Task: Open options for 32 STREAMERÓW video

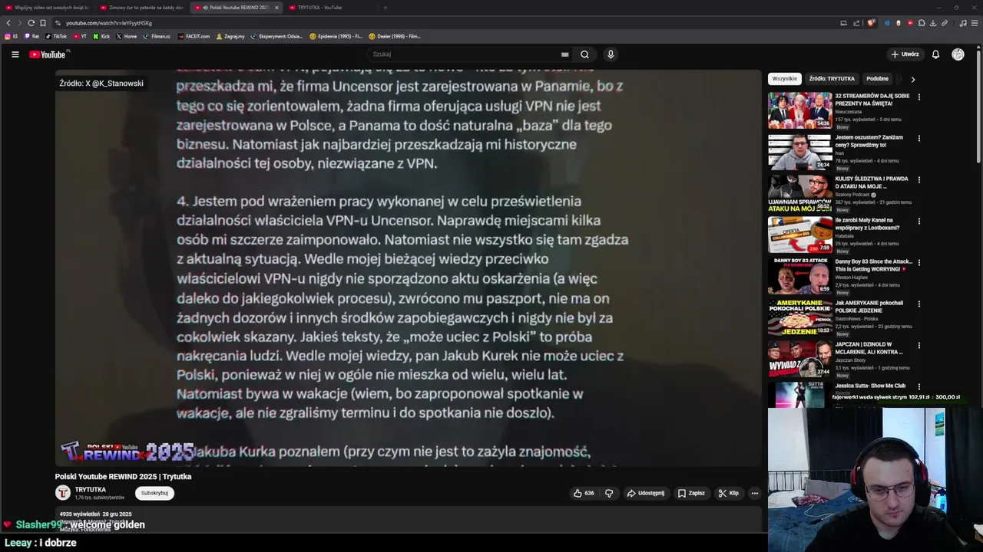Action: coord(918,97)
